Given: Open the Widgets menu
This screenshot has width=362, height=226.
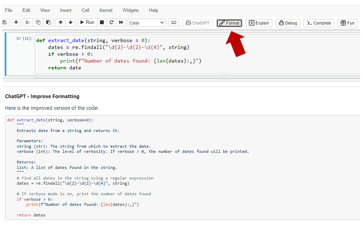Looking at the screenshot, I should [130, 10].
